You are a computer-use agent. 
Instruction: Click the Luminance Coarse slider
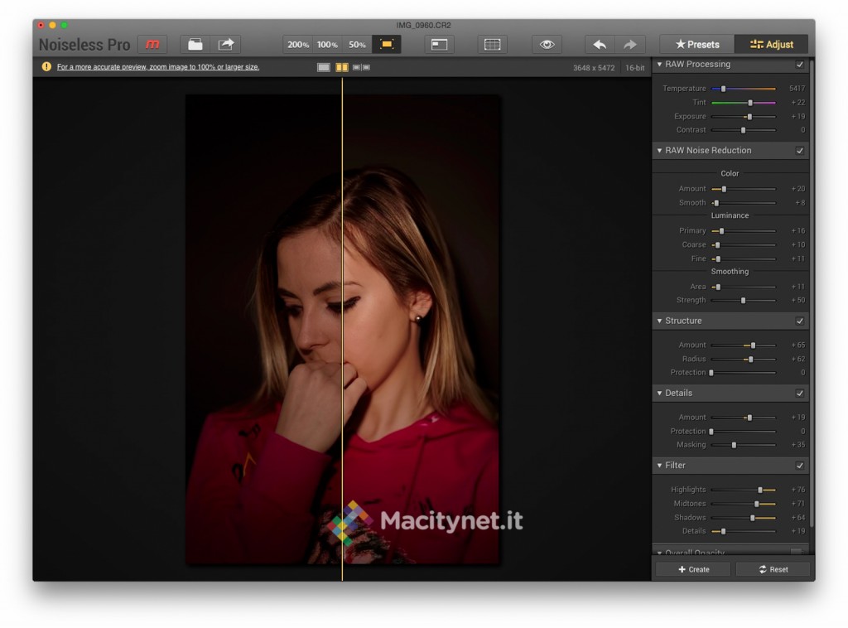[x=744, y=245]
